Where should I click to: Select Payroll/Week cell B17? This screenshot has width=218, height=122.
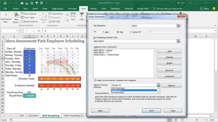(30, 96)
